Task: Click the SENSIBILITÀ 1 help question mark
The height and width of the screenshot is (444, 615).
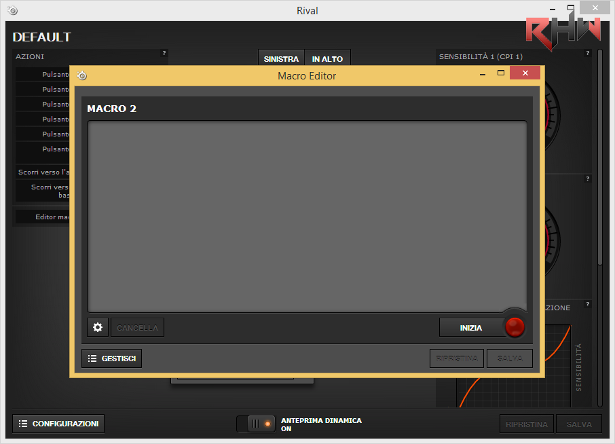Action: tap(588, 53)
